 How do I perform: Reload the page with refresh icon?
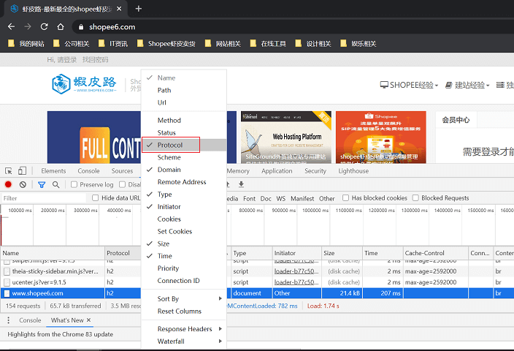click(45, 27)
